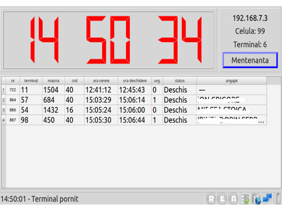Click the urg. column header

tap(157, 81)
